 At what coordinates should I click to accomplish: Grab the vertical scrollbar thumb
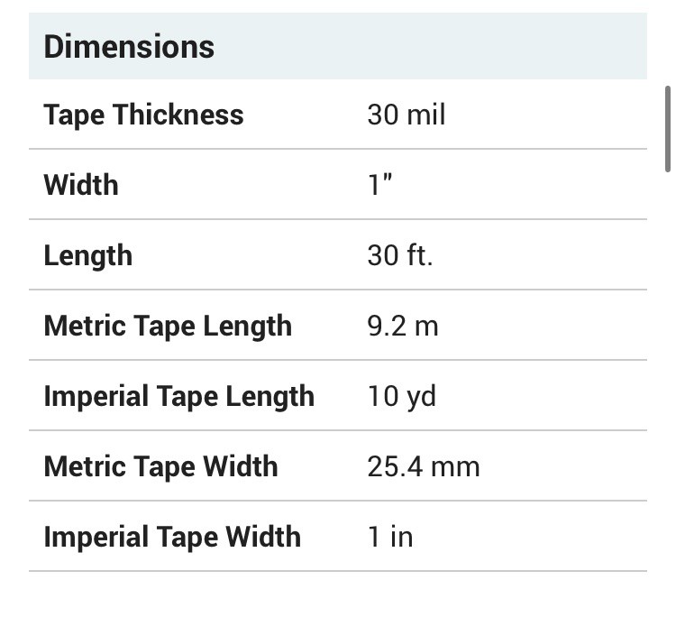(667, 128)
